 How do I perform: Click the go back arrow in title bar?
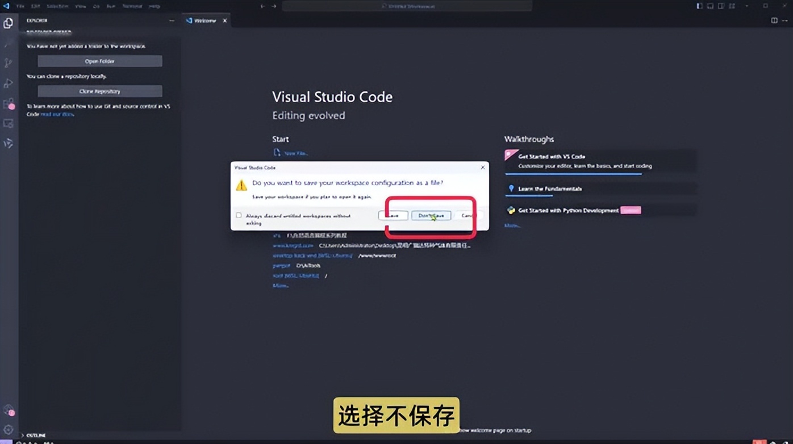coord(262,6)
